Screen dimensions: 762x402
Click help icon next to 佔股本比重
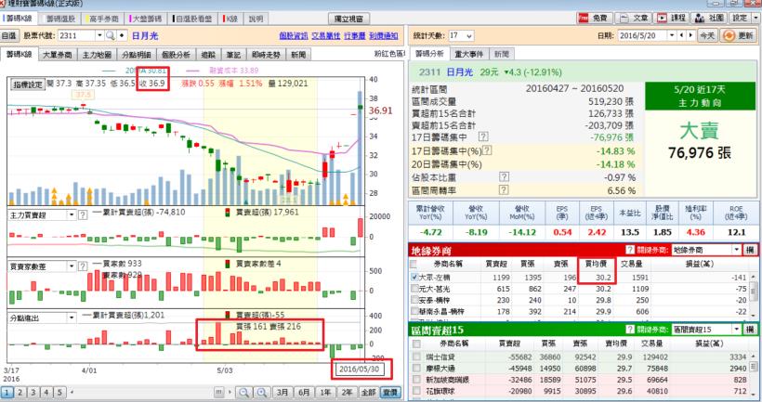(505, 176)
